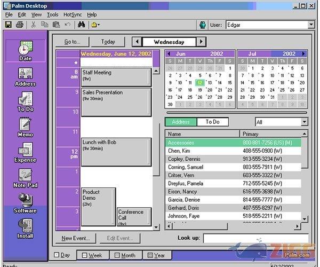Switch to the Year view tab
320x267 pixels.
156,255
